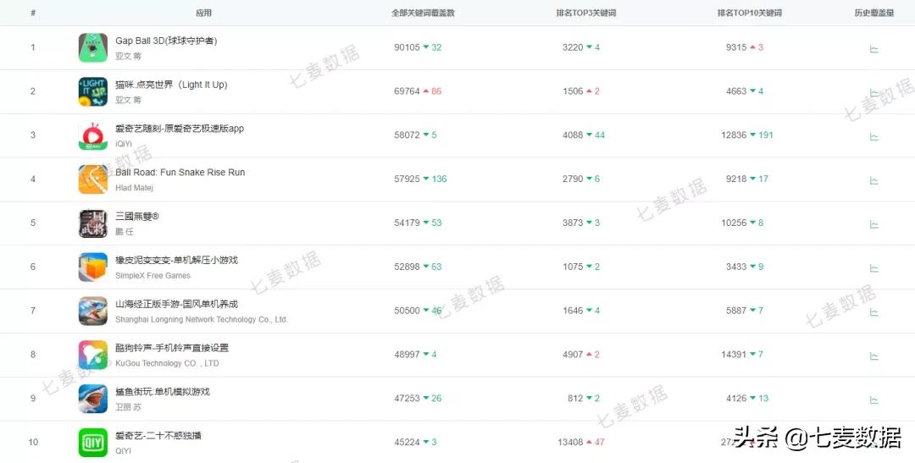This screenshot has height=463, width=915.
Task: Select keyword coverage value 45224
Action: tap(407, 442)
